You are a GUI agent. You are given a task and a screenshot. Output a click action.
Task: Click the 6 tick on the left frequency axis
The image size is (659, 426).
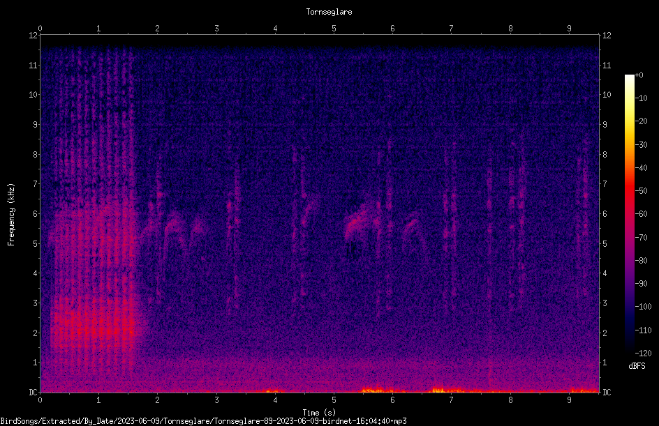pyautogui.click(x=36, y=214)
